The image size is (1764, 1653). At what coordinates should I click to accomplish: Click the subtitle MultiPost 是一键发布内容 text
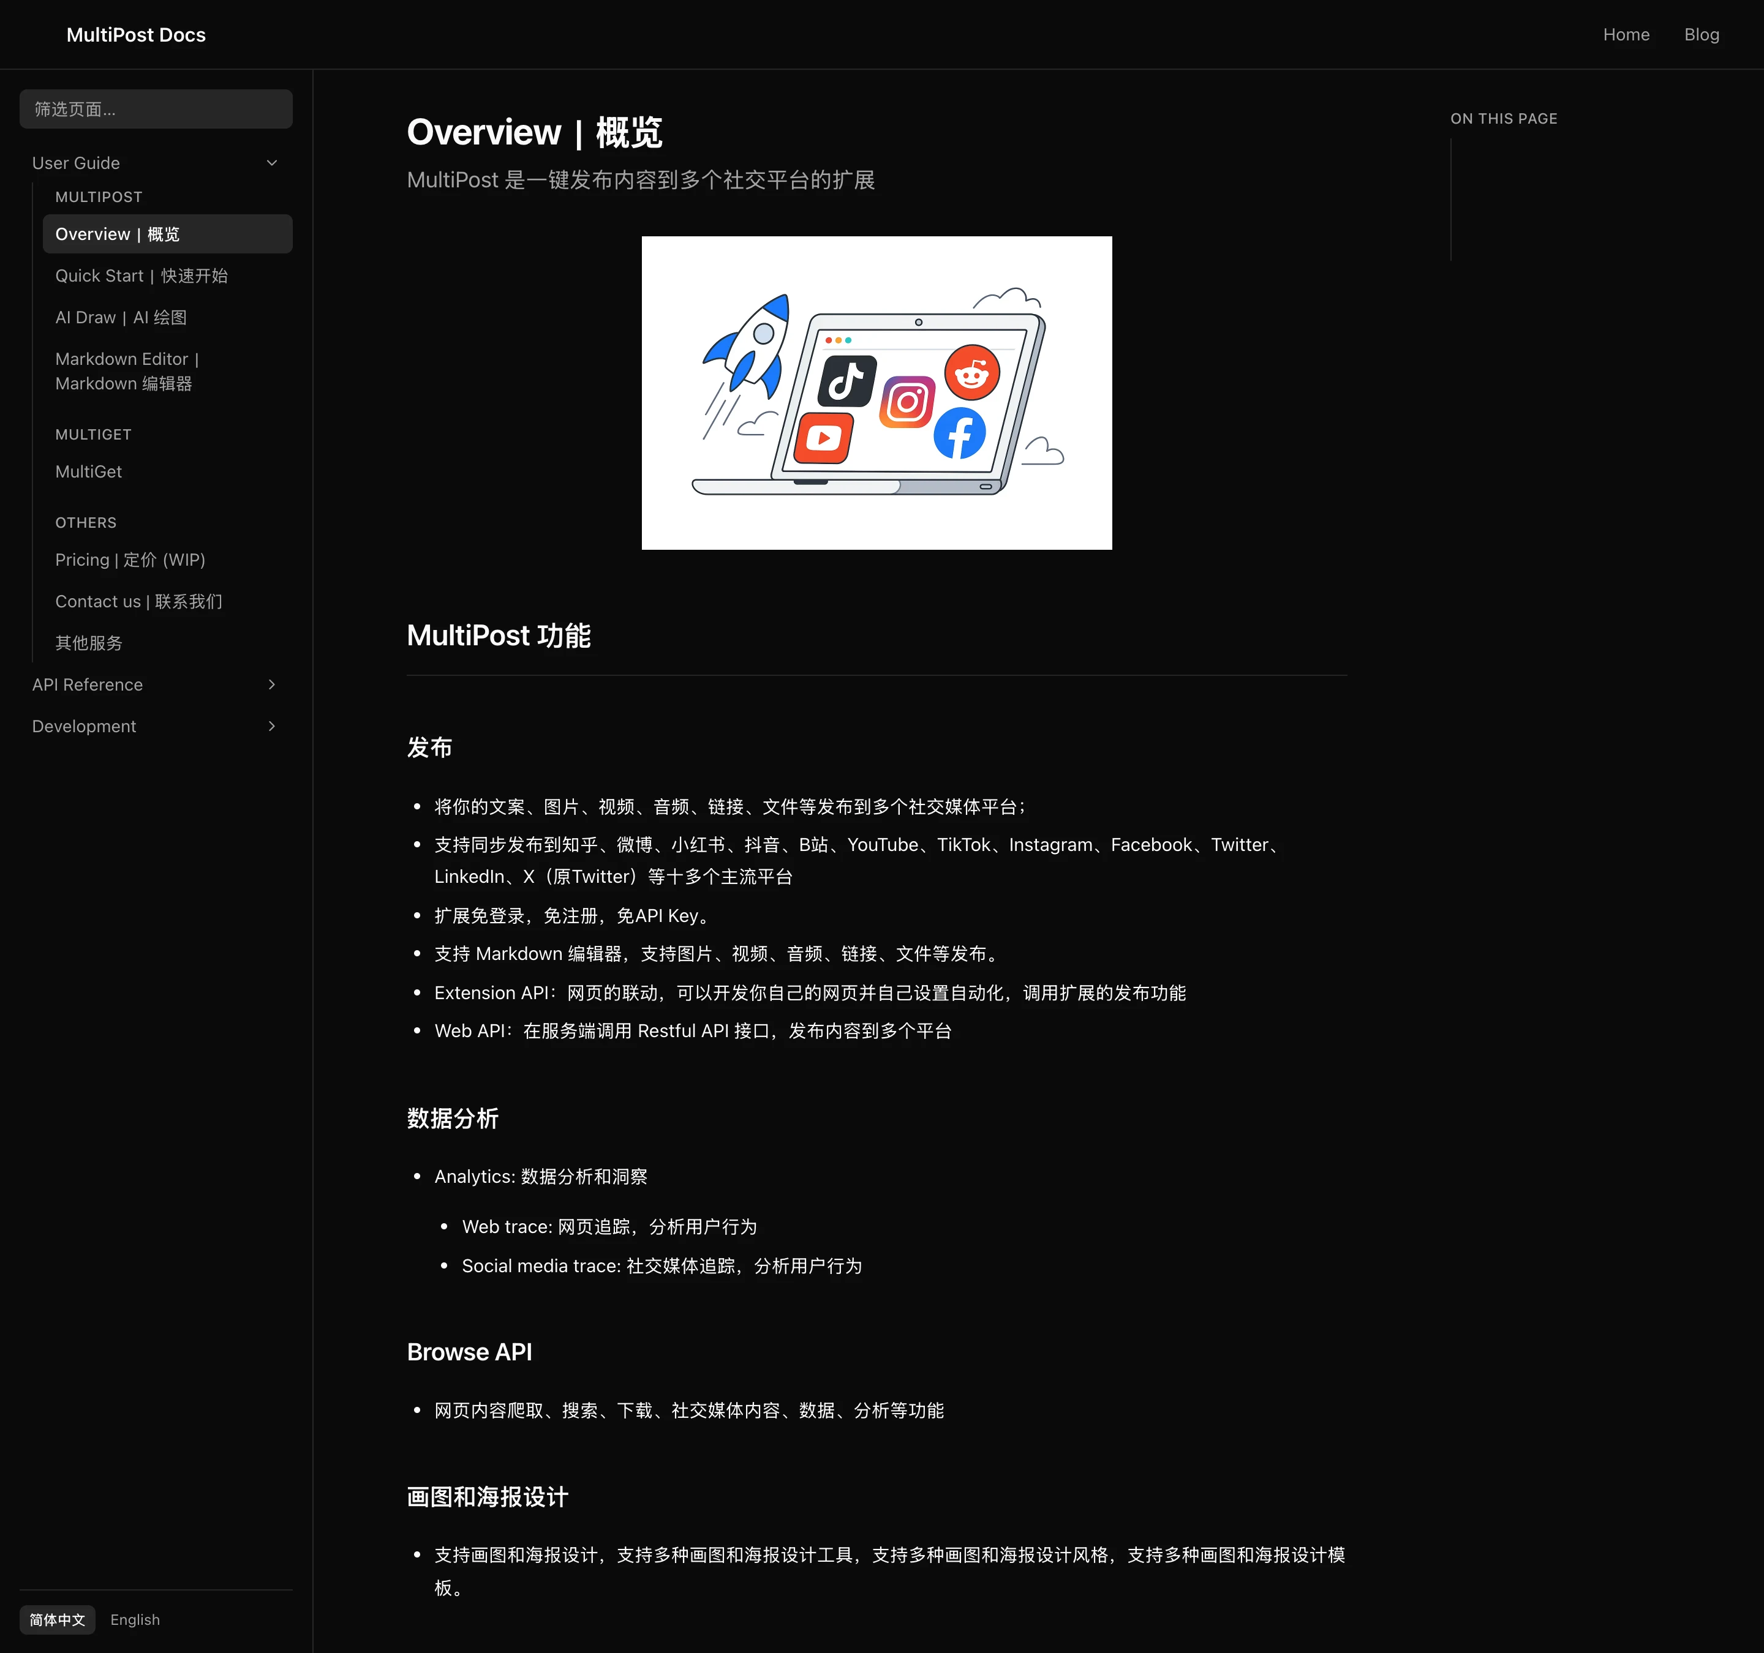[x=641, y=180]
